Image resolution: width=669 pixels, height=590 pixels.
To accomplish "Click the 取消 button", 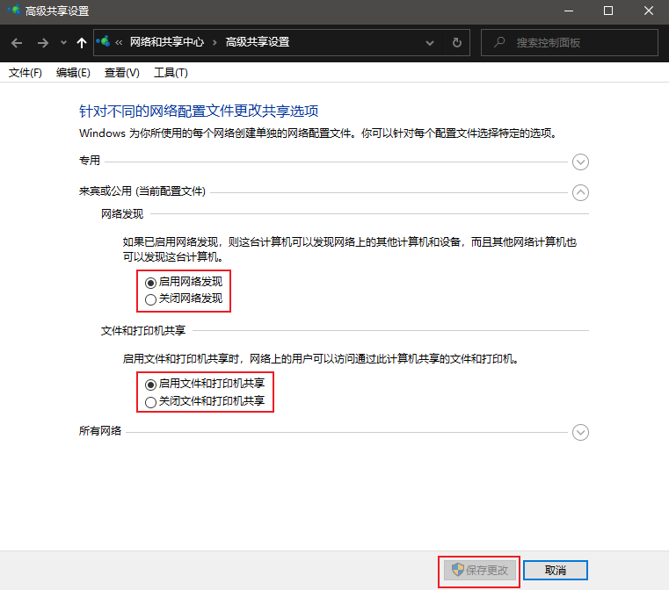I will (x=555, y=571).
